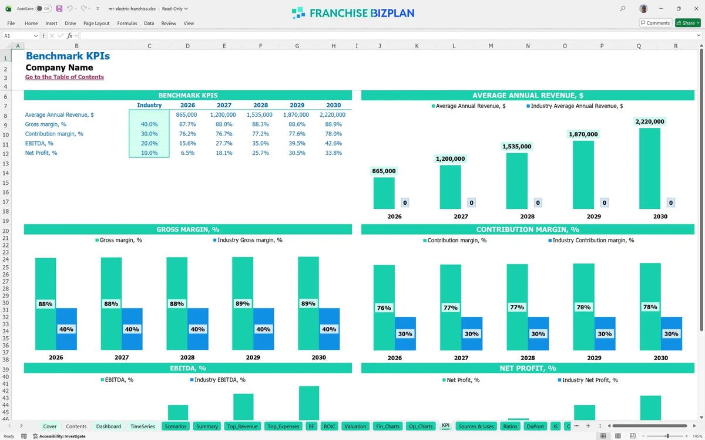Image resolution: width=705 pixels, height=440 pixels.
Task: Follow the Go to the Table of Contents link
Action: (65, 77)
